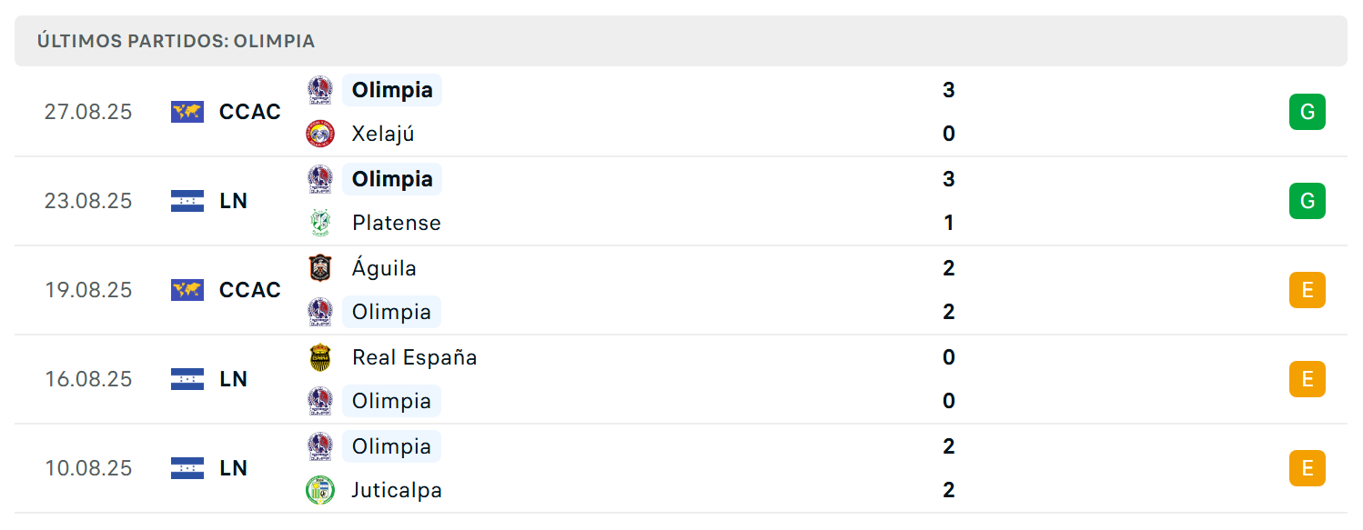Click Olimpia crest in the 27.08.25 match
This screenshot has width=1363, height=530.
(x=320, y=90)
